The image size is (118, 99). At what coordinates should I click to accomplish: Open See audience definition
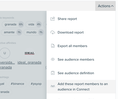click(x=81, y=73)
